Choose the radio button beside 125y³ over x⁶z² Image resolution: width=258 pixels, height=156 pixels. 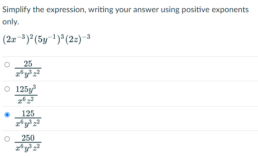coord(7,89)
